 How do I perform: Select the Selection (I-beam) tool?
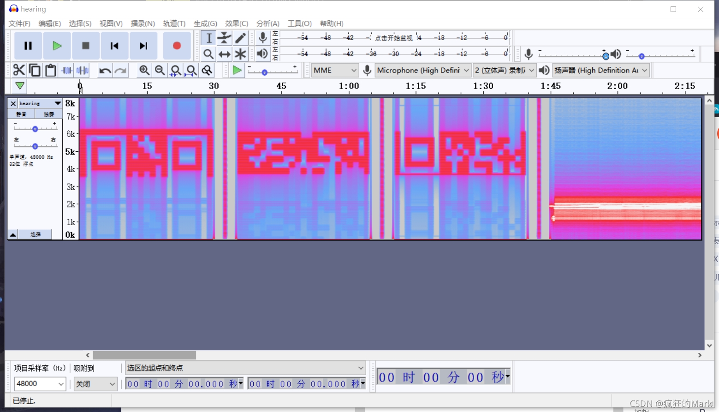[209, 38]
